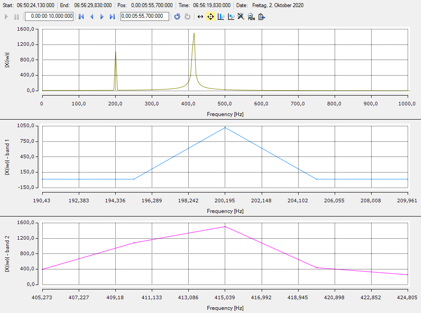Screen dimensions: 421x313
Task: Click the Time value 06:56:19,830:000
Action: [211, 5]
